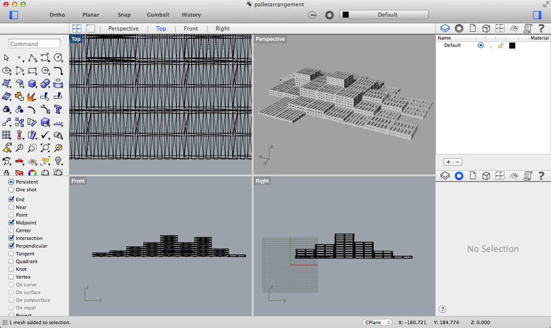Screen dimensions: 551x328
Task: Click the Zoom Window tool
Action: point(32,148)
